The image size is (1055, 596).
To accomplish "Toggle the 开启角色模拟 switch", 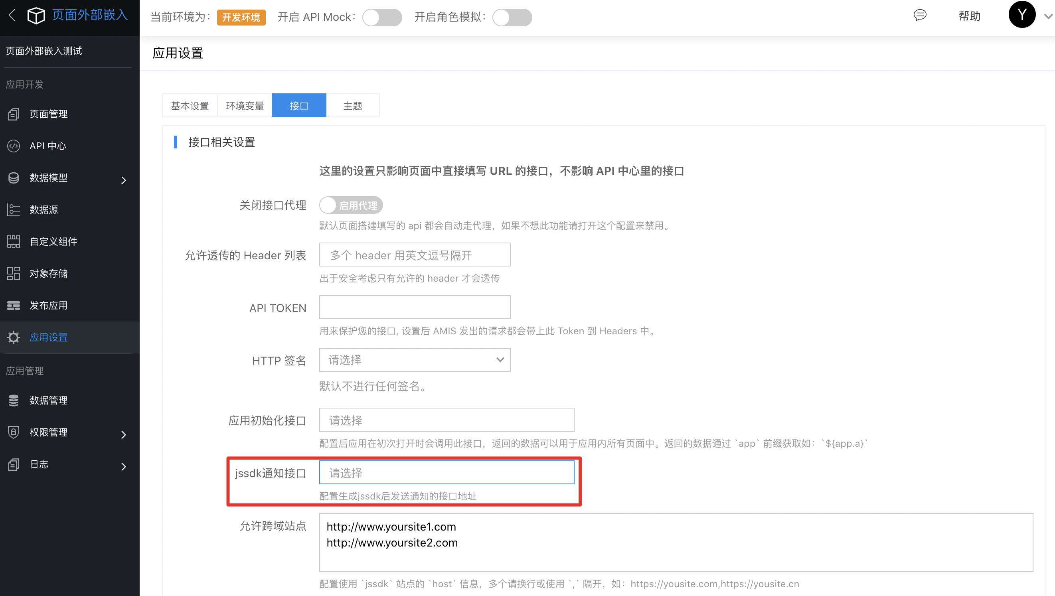I will [x=512, y=17].
